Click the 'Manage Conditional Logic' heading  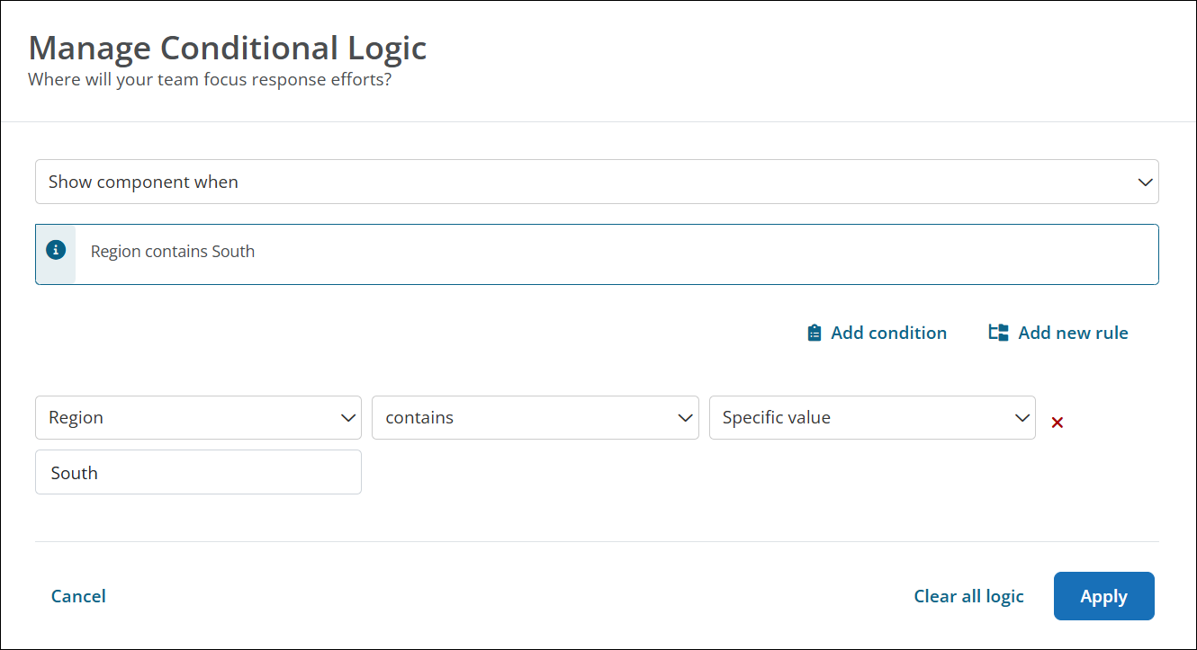click(228, 48)
